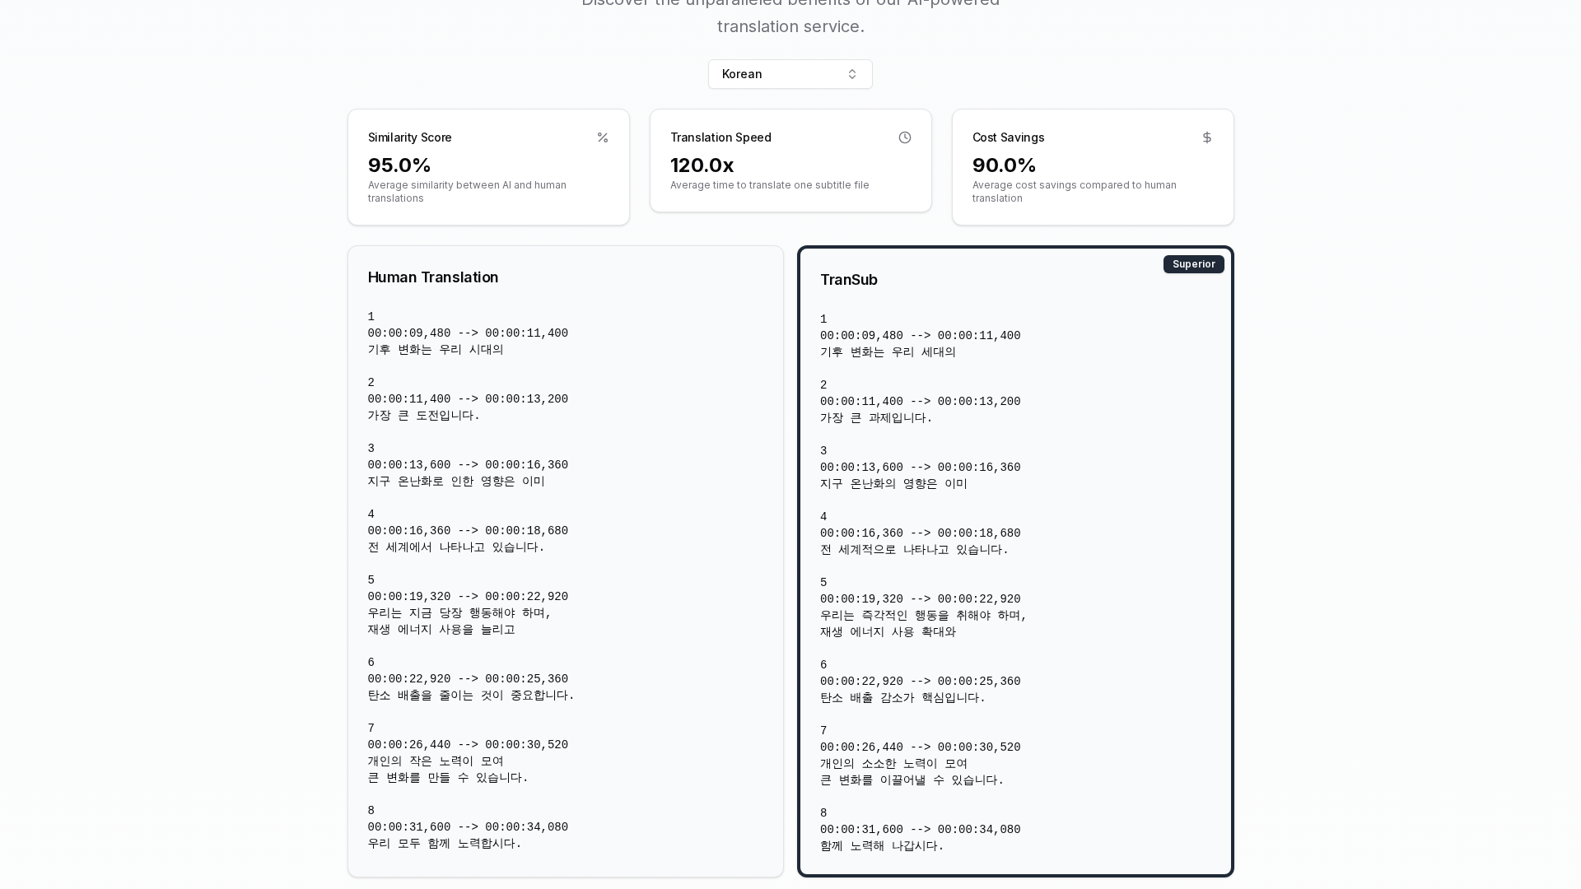Click the percent icon on Similarity Score

[603, 137]
